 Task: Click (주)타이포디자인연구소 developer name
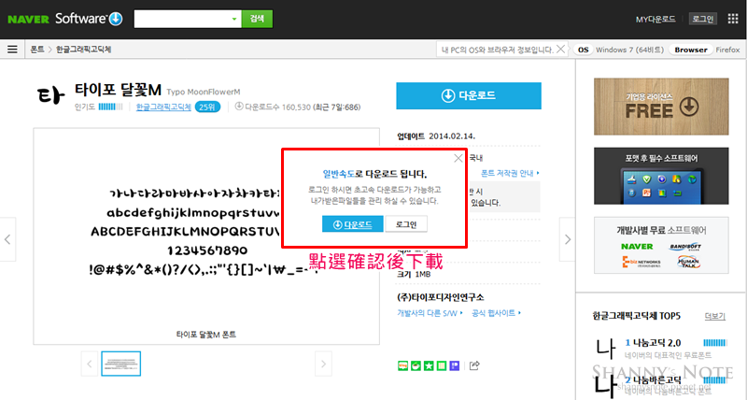pyautogui.click(x=441, y=297)
